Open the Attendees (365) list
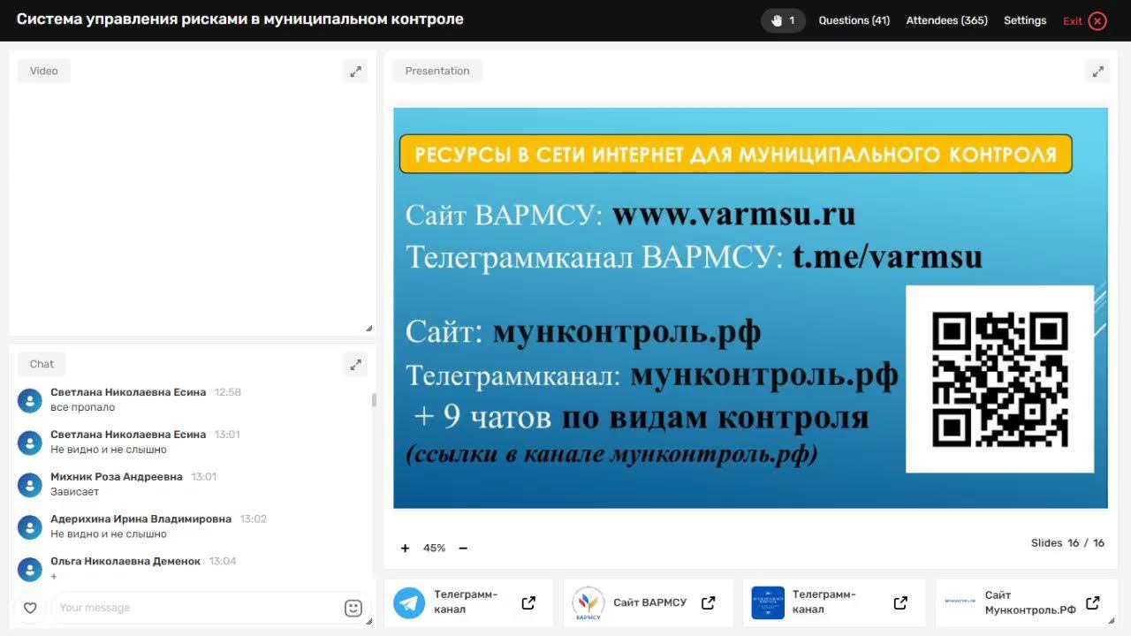 [x=946, y=20]
